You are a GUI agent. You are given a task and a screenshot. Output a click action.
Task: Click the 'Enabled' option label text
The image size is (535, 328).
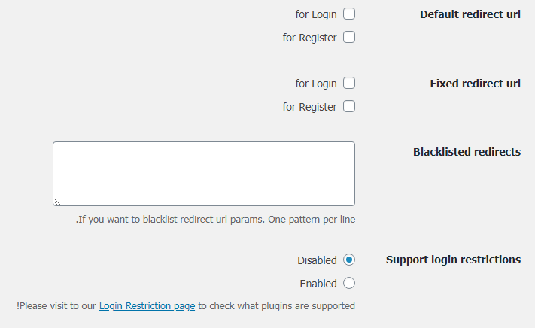318,284
